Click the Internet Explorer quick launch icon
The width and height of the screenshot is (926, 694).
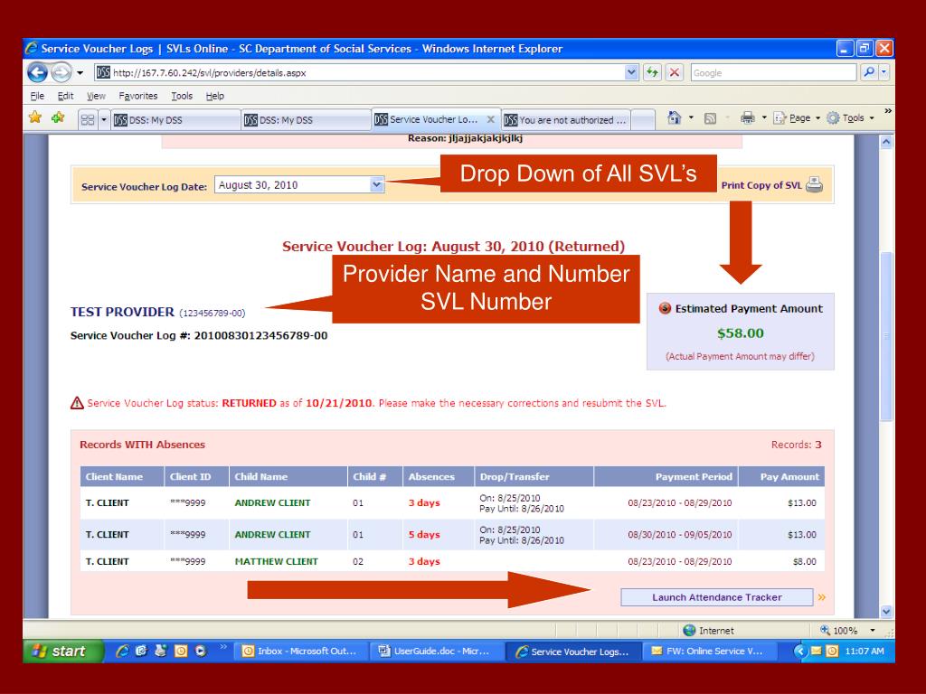[122, 651]
